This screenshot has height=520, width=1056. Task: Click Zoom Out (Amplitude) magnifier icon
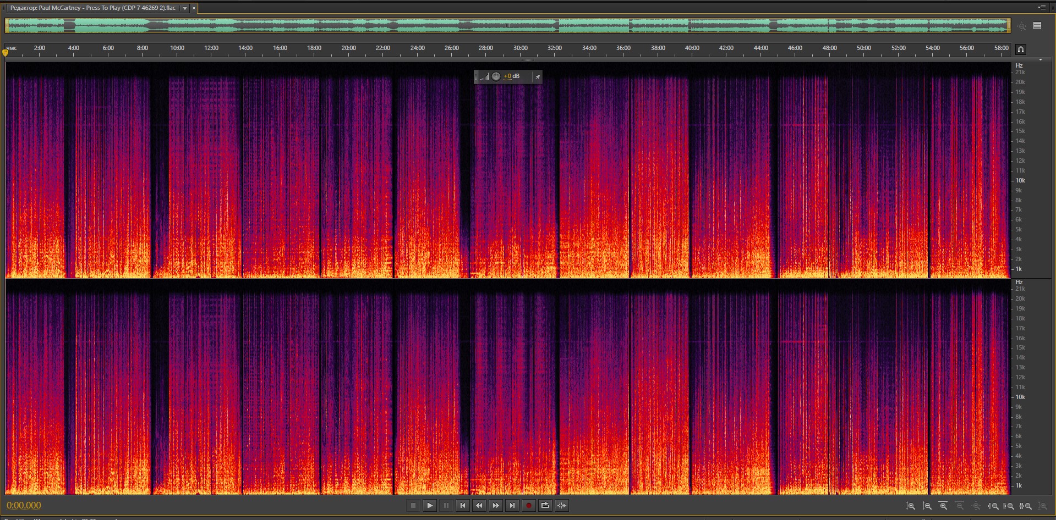[927, 506]
